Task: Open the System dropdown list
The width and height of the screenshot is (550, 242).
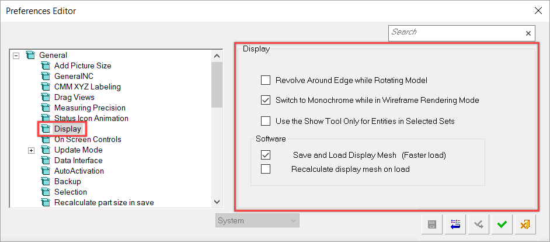Action: (257, 221)
